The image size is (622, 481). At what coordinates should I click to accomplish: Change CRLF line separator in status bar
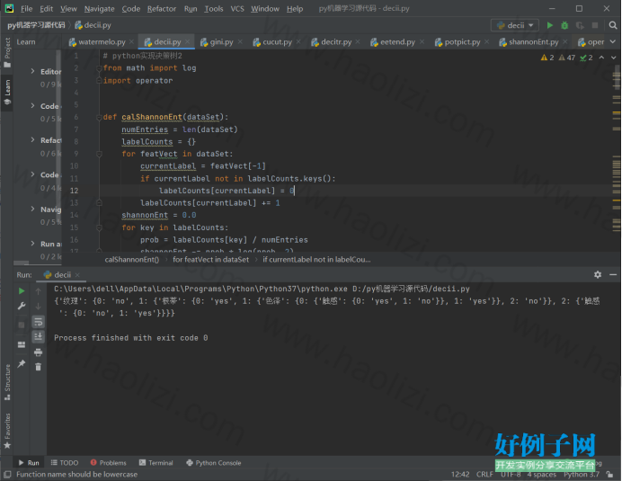tap(484, 474)
